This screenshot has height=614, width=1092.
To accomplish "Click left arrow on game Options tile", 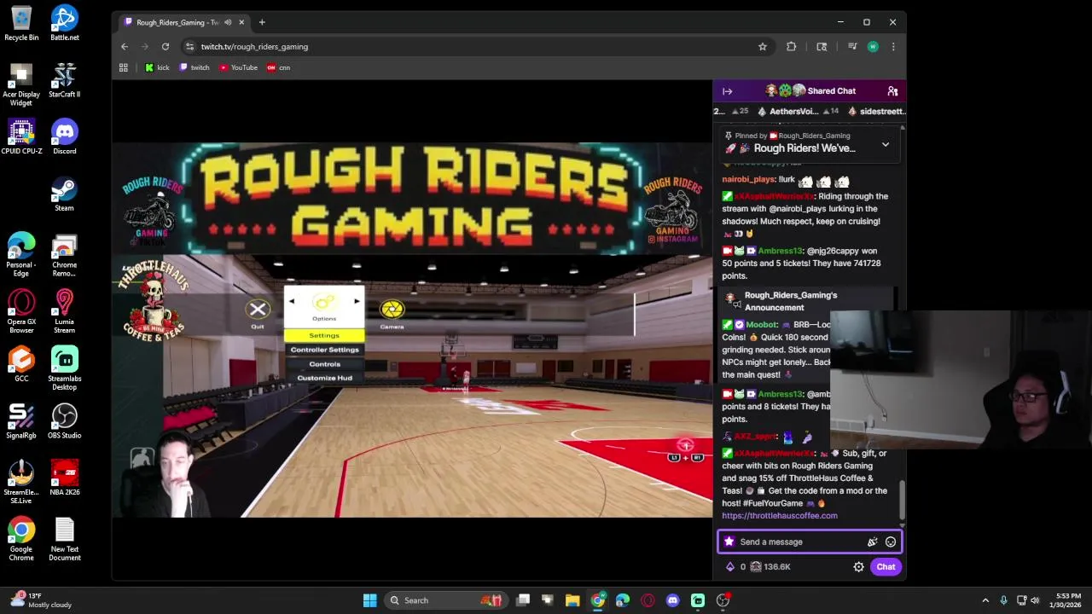I will coord(292,301).
